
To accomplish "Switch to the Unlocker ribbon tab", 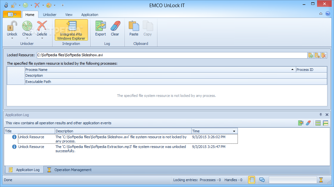I will click(50, 15).
